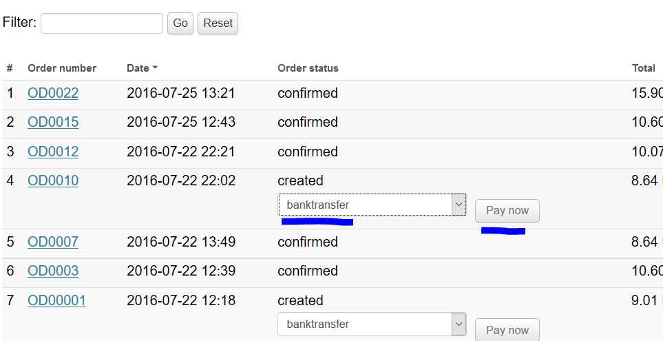Click the Filter text input field
Screen dimensions: 663x341
pyautogui.click(x=102, y=23)
